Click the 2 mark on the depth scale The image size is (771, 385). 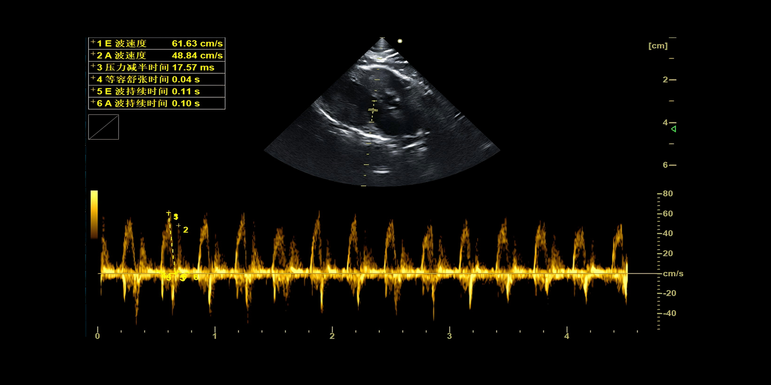(x=666, y=80)
